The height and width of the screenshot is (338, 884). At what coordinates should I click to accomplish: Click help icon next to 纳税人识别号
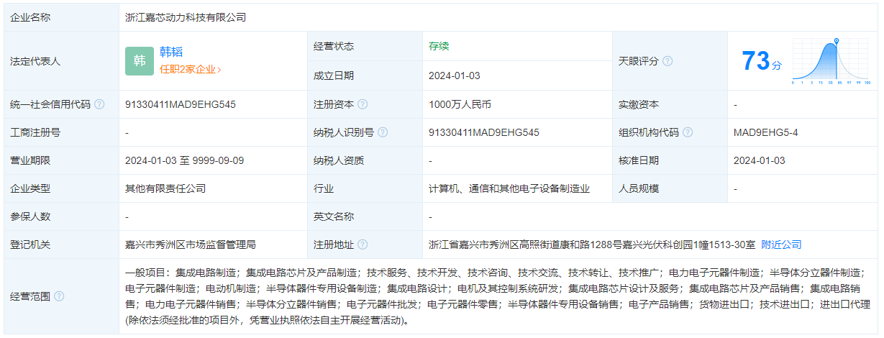point(383,132)
